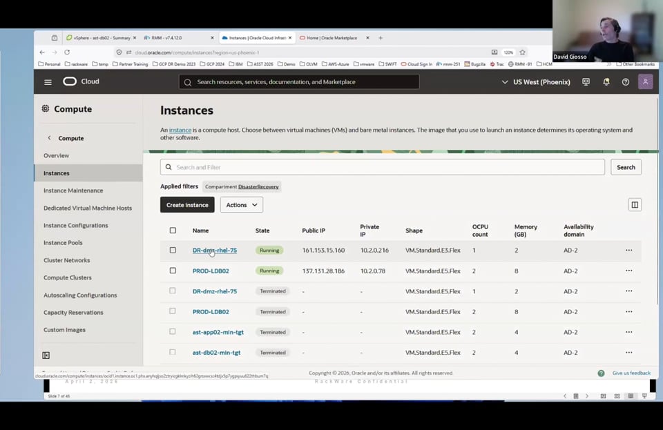This screenshot has width=663, height=430.
Task: Open Custom Images in sidebar
Action: [64, 329]
